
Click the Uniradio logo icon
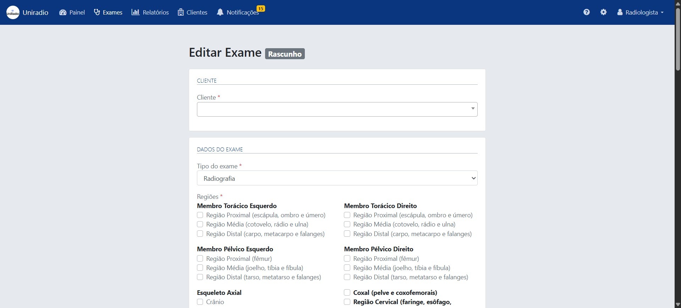click(13, 12)
